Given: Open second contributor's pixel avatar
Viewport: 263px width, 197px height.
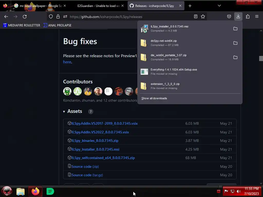Looking at the screenshot, I should [x=78, y=91].
